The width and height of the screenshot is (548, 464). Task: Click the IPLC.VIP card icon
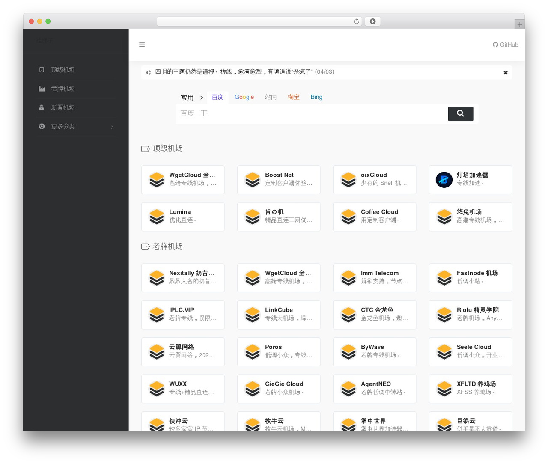[x=156, y=315]
